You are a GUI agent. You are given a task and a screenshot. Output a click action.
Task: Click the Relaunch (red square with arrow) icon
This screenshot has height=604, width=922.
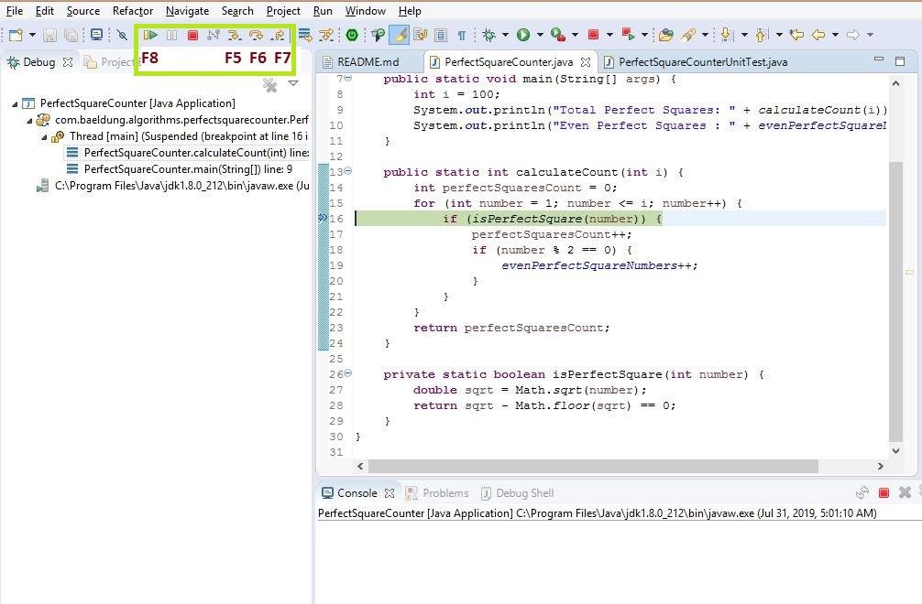628,35
